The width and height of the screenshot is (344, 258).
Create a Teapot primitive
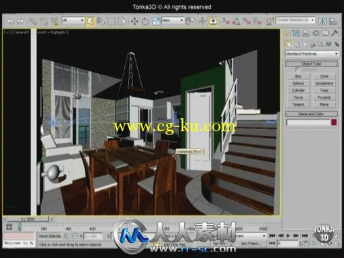[298, 104]
